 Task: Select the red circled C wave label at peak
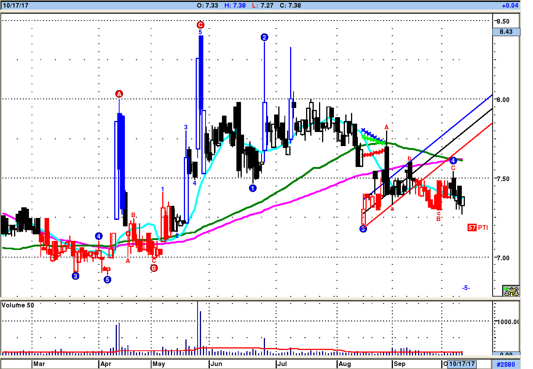point(200,25)
